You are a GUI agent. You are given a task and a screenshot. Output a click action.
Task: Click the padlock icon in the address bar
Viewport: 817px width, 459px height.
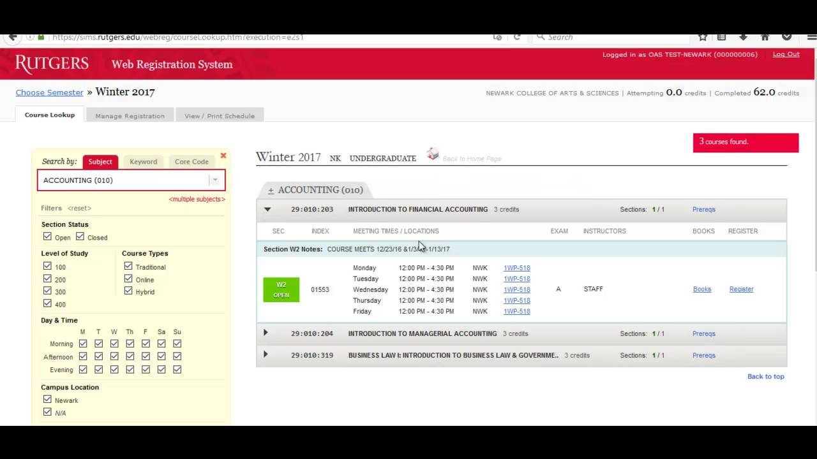click(40, 37)
